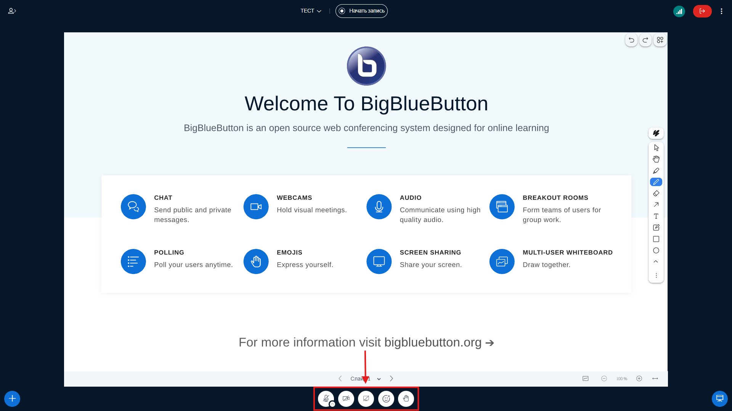The image size is (732, 411).
Task: Expand more shapes chevron in toolbar
Action: coord(656,261)
